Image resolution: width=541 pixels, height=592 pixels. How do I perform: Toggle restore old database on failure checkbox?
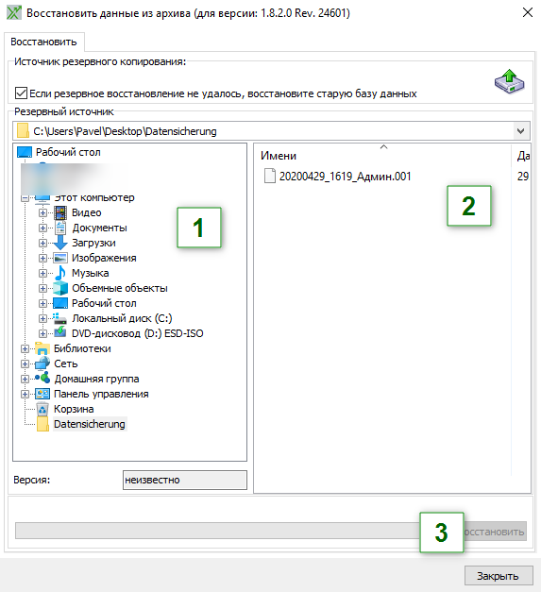[x=21, y=93]
